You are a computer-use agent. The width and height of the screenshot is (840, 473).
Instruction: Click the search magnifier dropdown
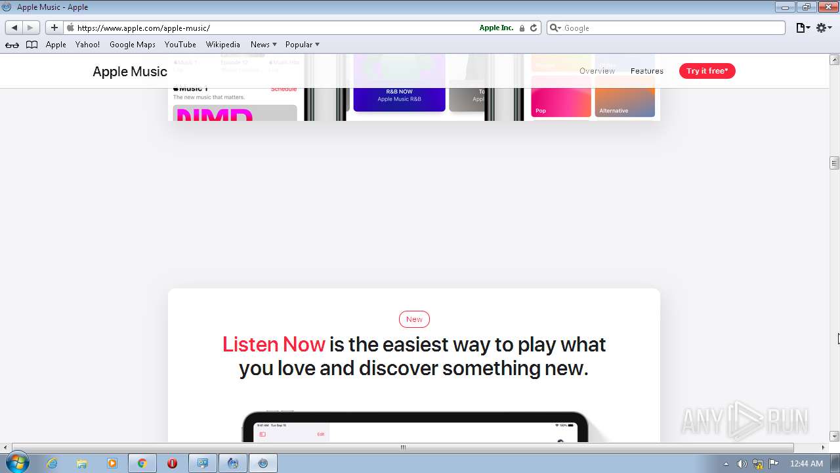[555, 28]
